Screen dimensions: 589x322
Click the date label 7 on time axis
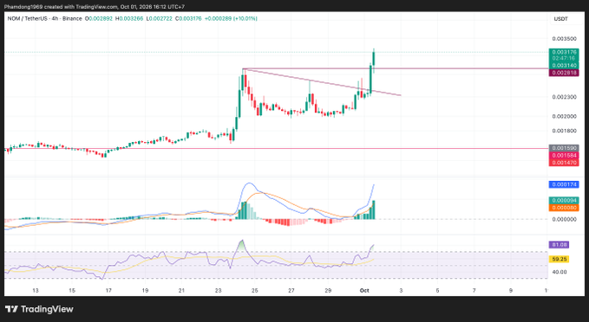474,291
